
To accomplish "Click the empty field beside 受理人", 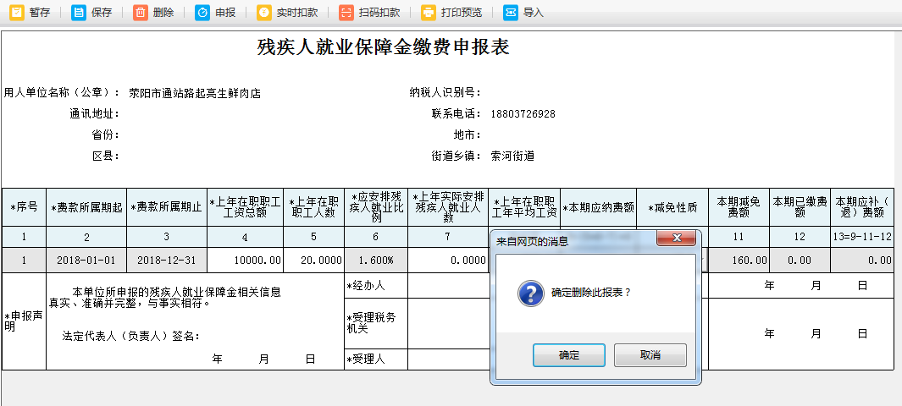I will pyautogui.click(x=449, y=359).
